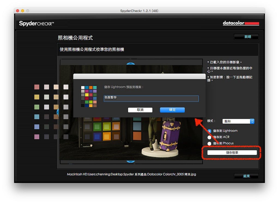Click the bottom blue alignment marker handle
Image resolution: width=279 pixels, height=203 pixels.
click(131, 161)
